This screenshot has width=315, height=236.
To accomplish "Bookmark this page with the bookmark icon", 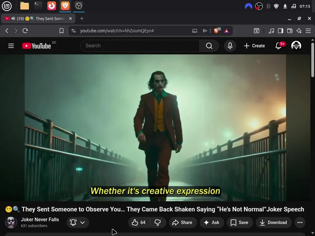I will pos(61,31).
